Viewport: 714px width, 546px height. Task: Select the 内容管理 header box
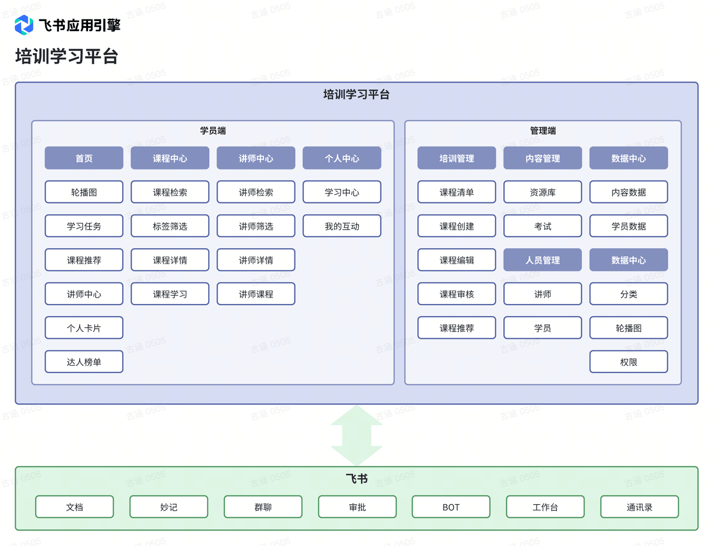543,158
